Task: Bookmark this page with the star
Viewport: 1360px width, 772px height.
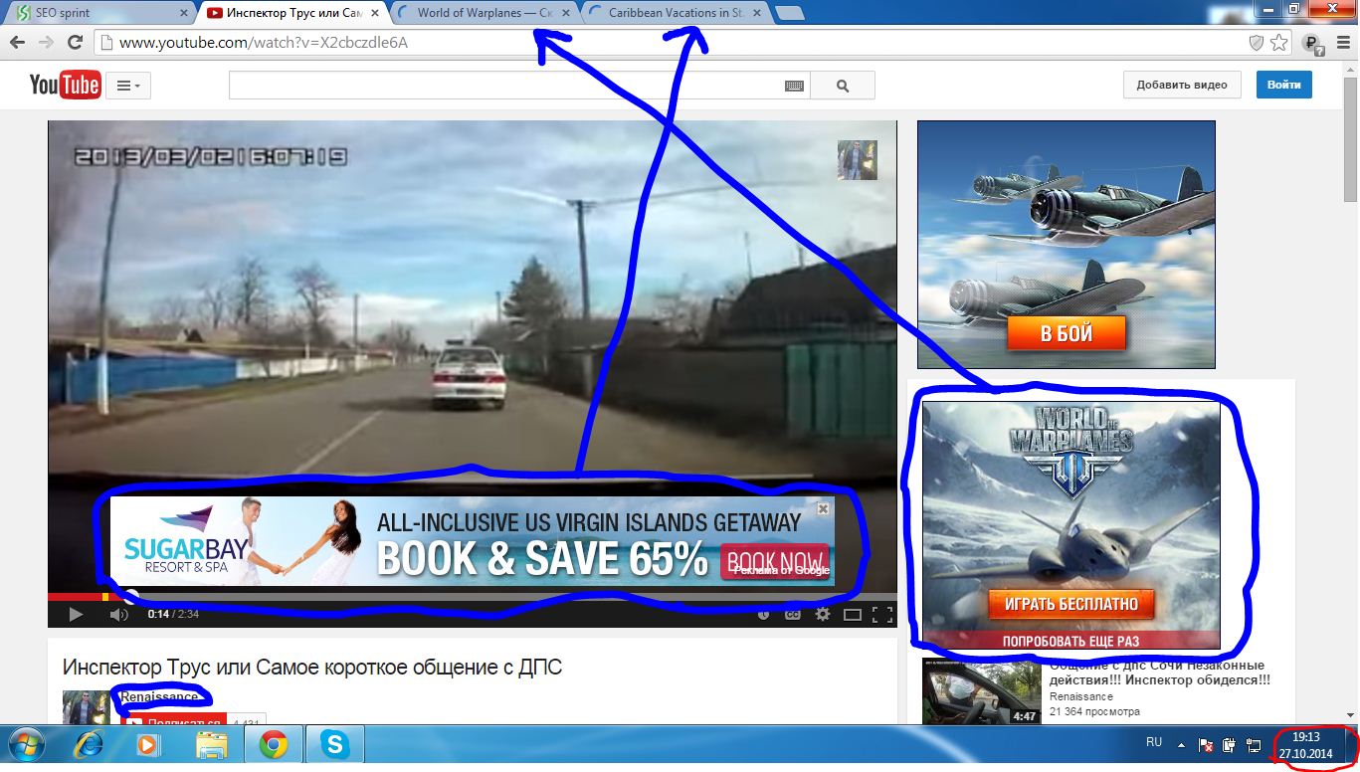Action: click(1279, 43)
